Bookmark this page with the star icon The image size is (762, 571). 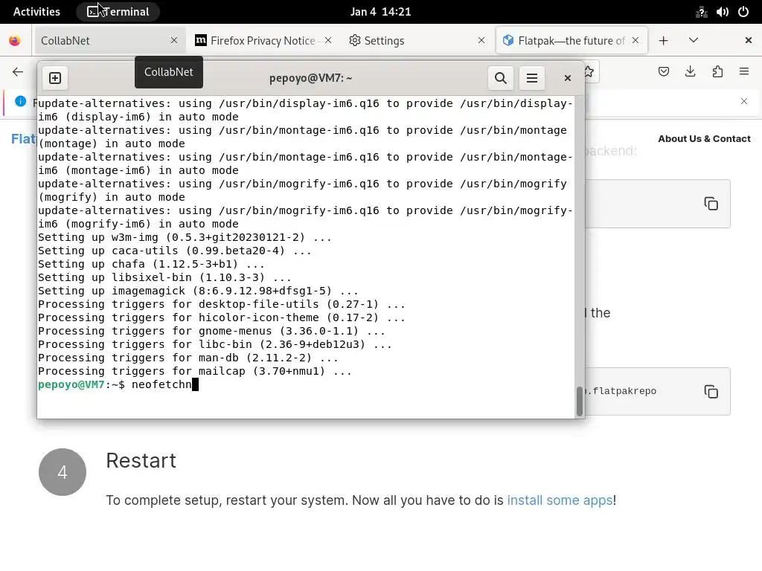589,72
